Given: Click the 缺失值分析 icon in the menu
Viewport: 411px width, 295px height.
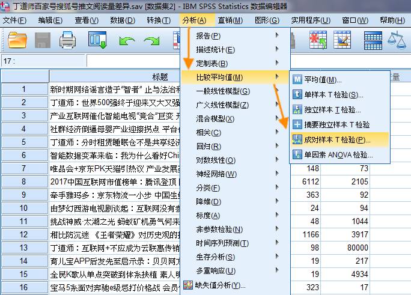Looking at the screenshot, I should [188, 285].
